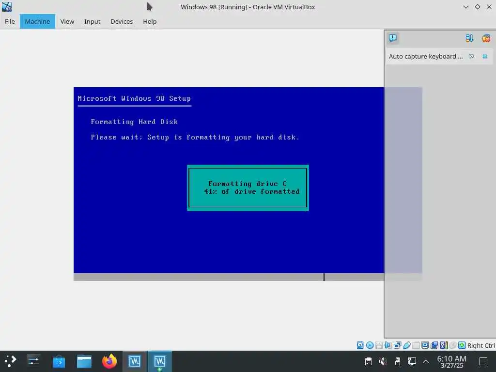
Task: Click the keep finished progresses icon
Action: click(x=469, y=38)
